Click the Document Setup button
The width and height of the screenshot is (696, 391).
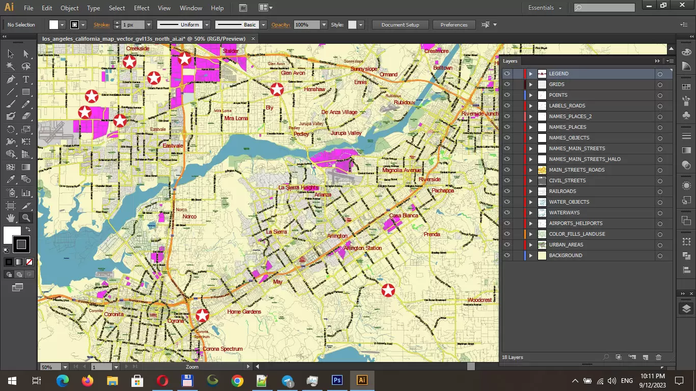click(400, 24)
